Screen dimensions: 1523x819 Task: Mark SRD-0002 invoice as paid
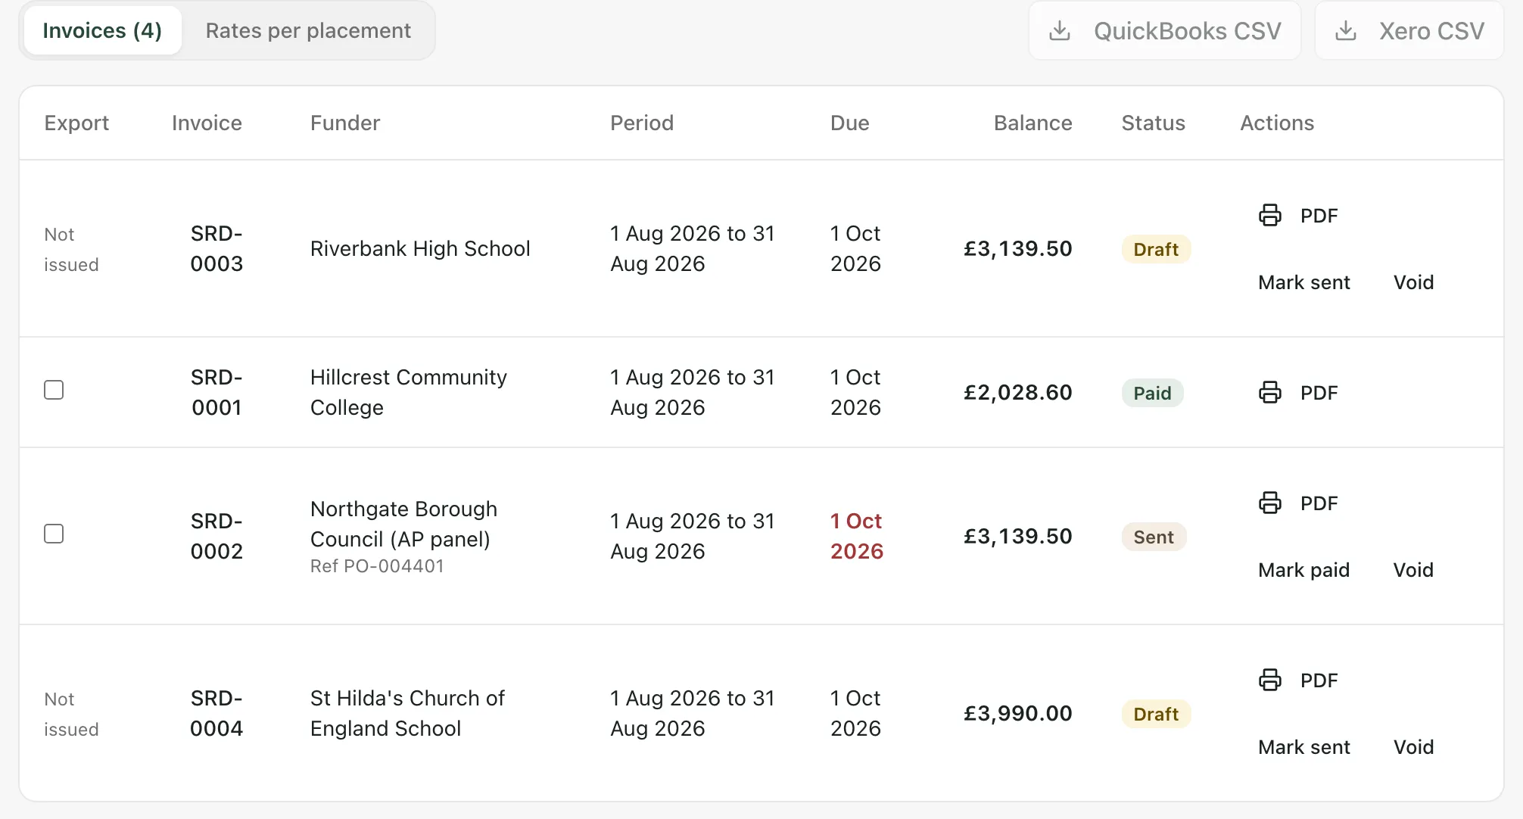tap(1303, 570)
